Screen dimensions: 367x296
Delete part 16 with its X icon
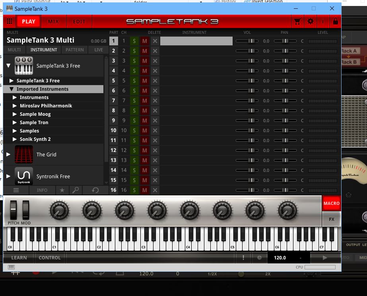[155, 191]
